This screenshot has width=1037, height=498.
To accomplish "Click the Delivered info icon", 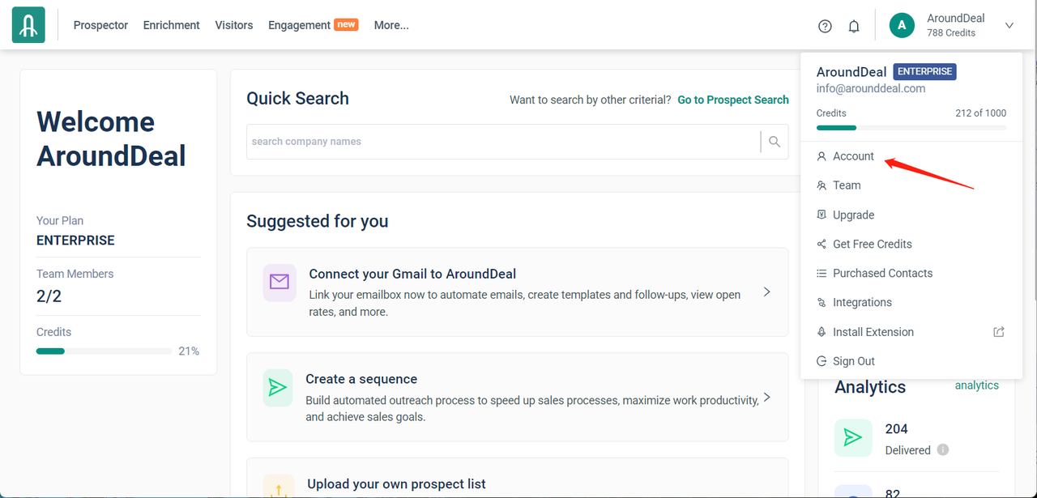I will click(943, 450).
